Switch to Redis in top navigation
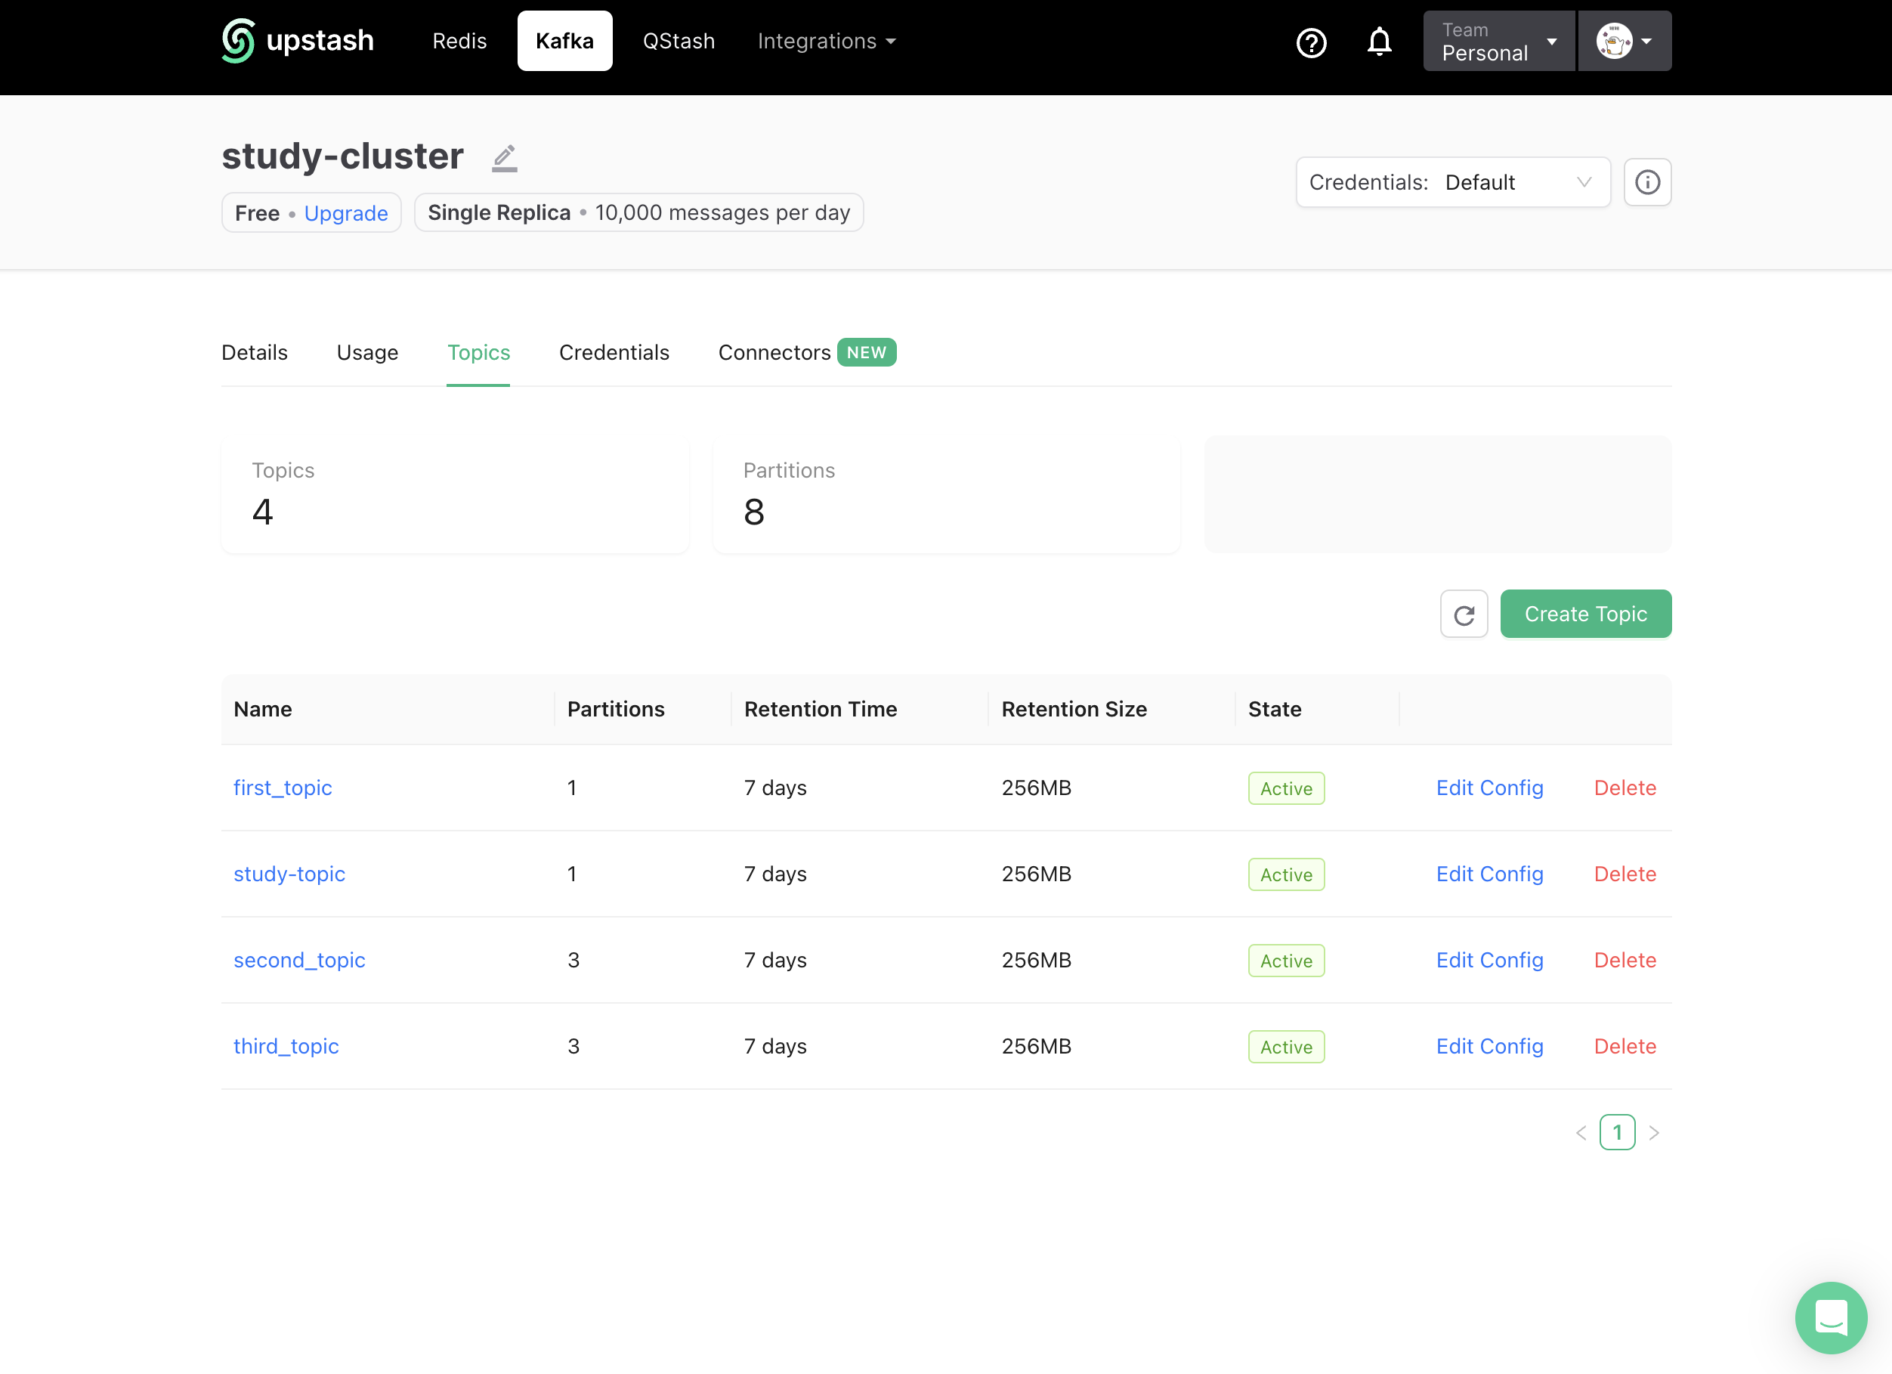 click(459, 41)
